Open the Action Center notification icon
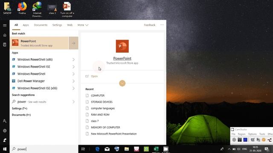273x153 pixels. 267,149
